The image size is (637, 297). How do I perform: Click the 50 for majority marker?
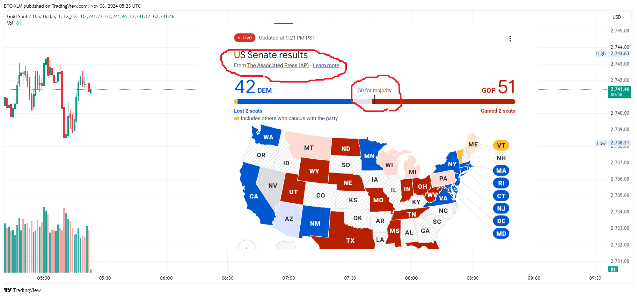(374, 90)
